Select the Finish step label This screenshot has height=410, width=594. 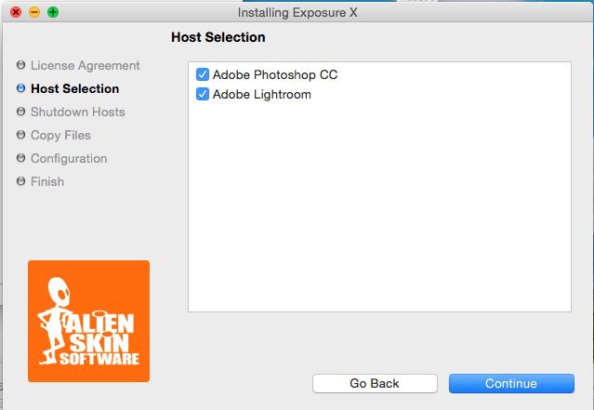[47, 181]
